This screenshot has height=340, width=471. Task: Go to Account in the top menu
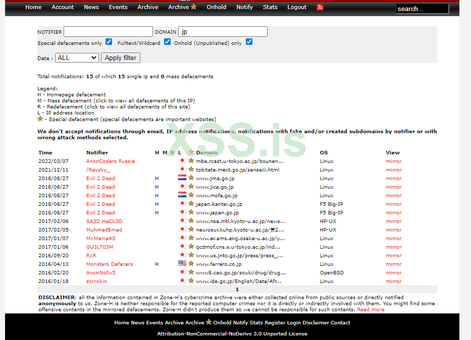[x=63, y=7]
